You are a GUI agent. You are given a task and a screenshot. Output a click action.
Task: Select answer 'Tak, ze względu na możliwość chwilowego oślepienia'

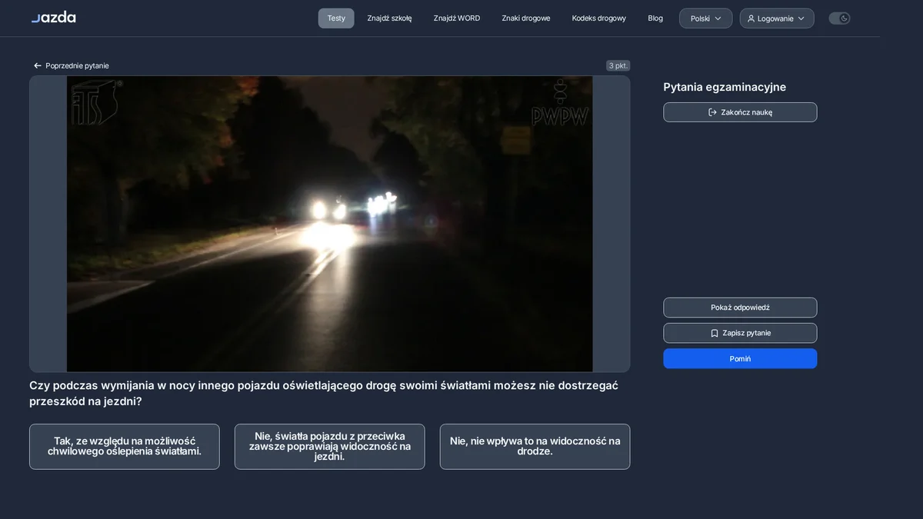125,447
